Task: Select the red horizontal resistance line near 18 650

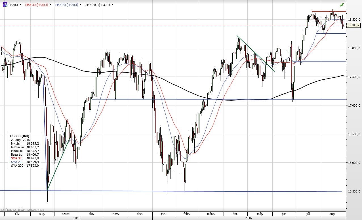Action: [x=329, y=11]
